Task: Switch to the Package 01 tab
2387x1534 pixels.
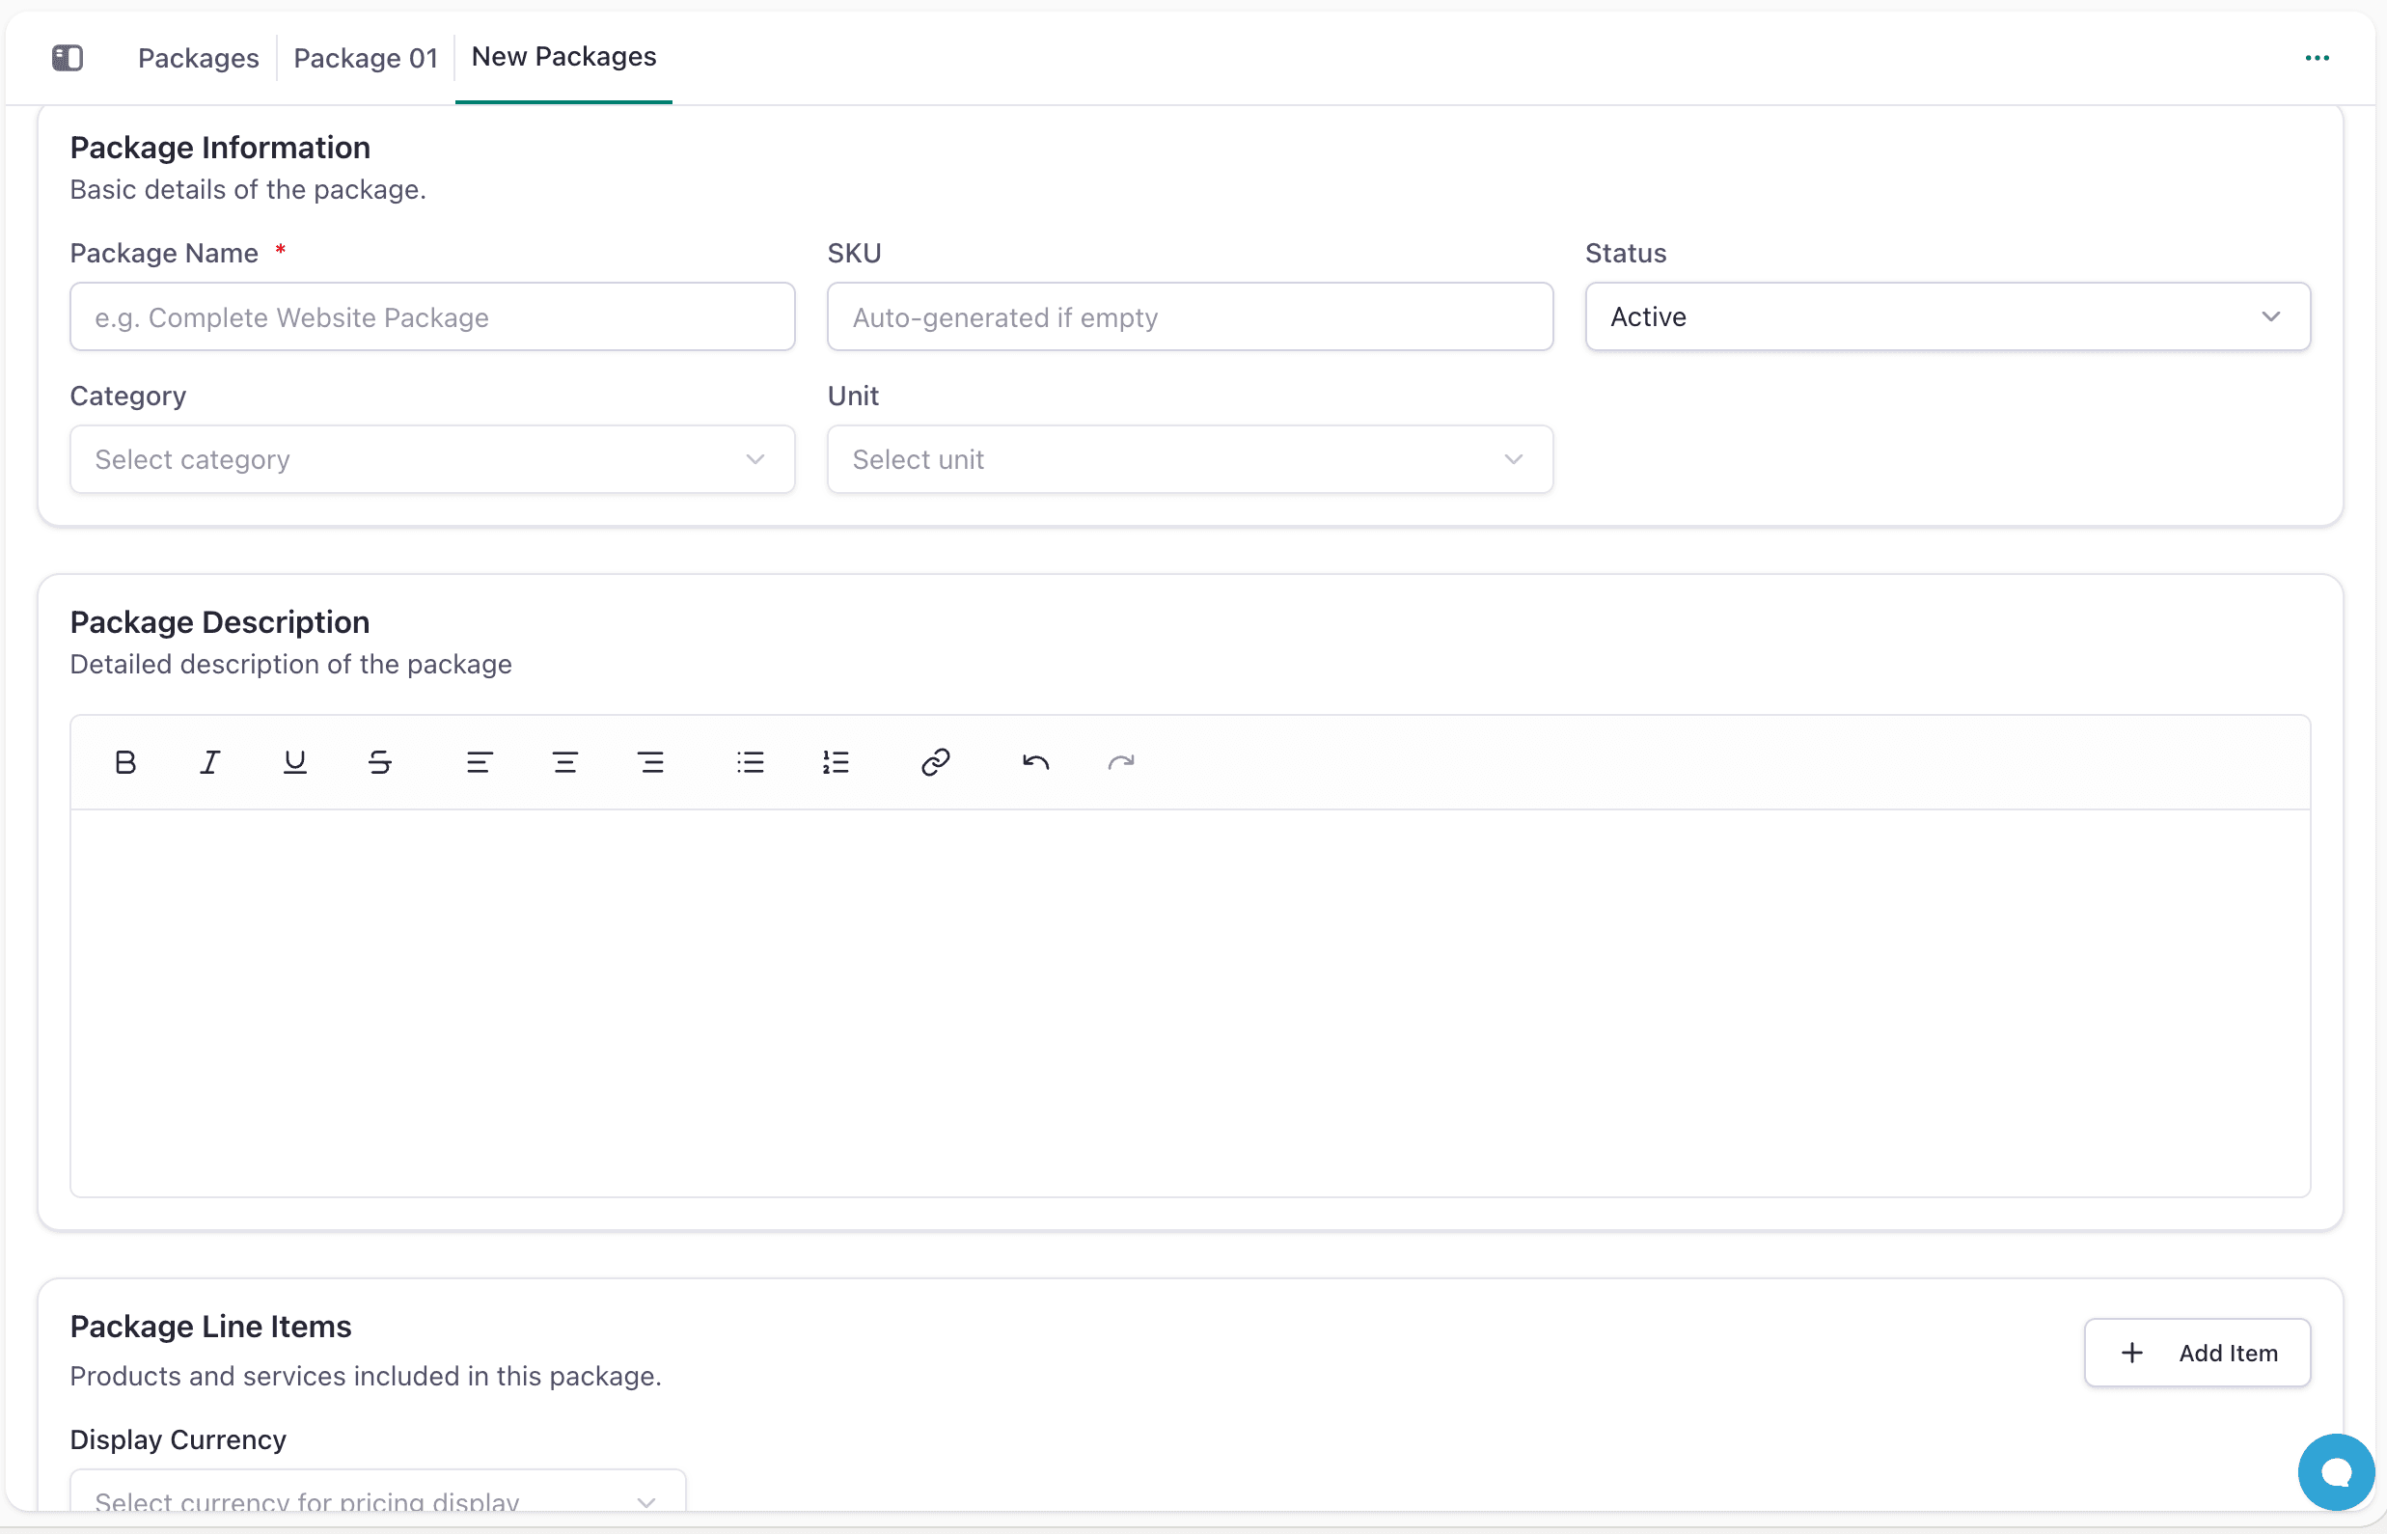Action: [366, 58]
